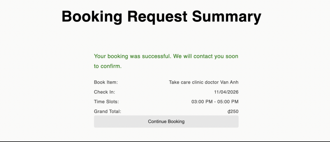
Task: Click the Book Item label
Action: coord(106,82)
